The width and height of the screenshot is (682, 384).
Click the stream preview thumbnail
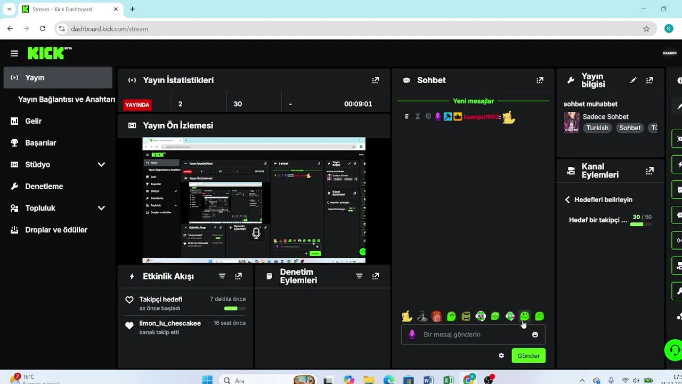tap(254, 201)
